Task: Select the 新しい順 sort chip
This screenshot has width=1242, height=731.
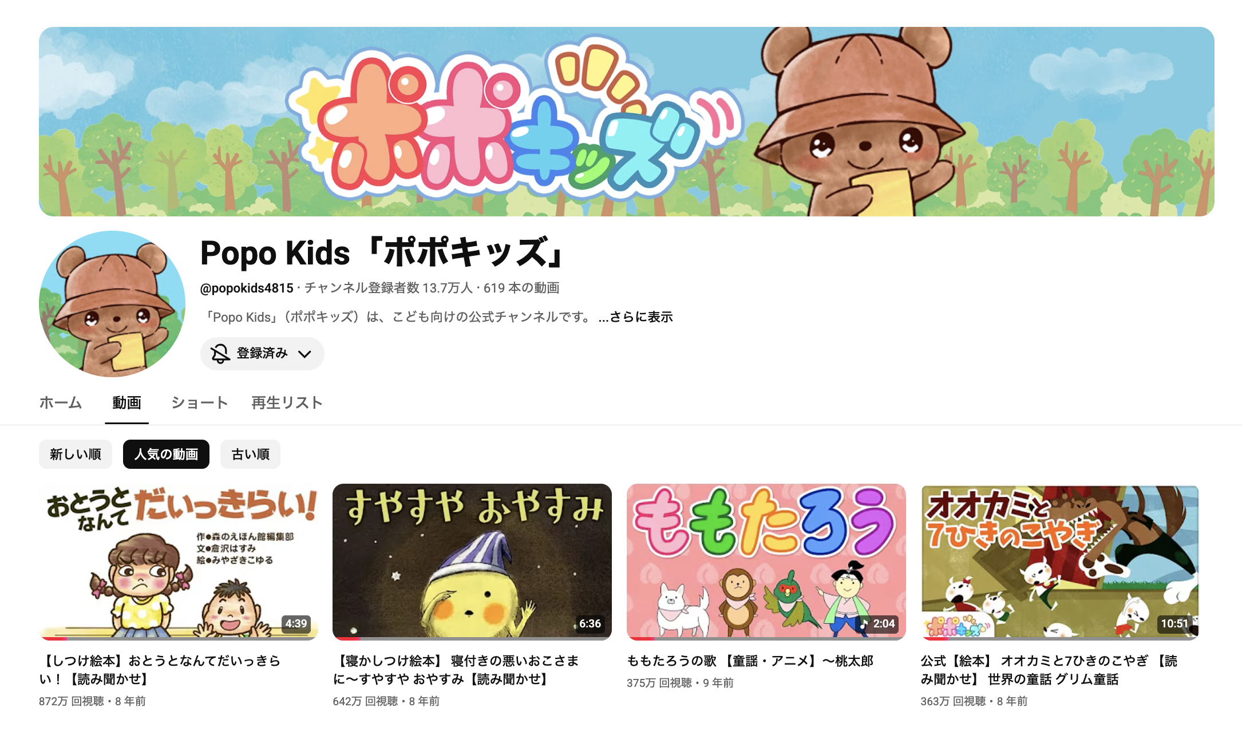Action: [x=76, y=455]
